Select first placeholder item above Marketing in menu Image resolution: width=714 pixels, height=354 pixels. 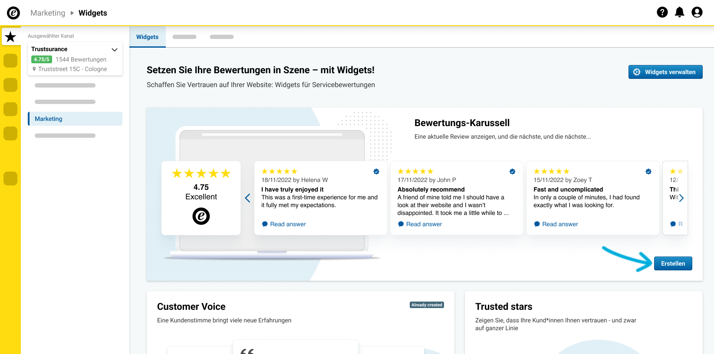tap(65, 85)
